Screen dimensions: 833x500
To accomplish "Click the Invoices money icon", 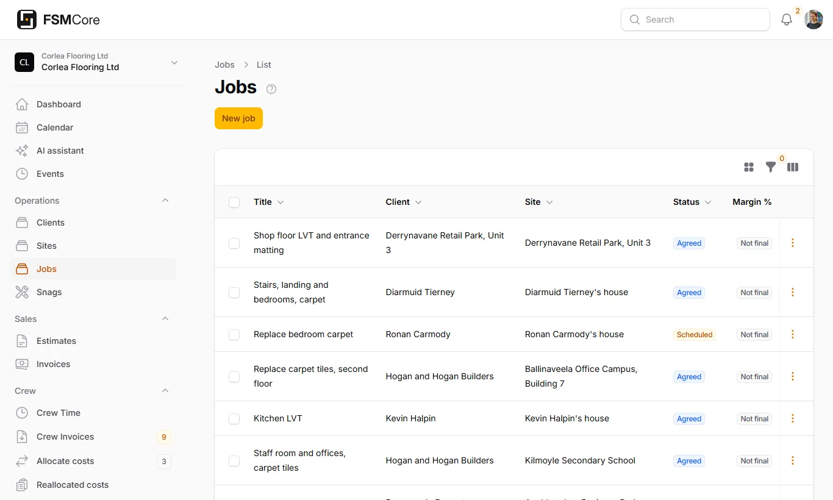I will [22, 364].
